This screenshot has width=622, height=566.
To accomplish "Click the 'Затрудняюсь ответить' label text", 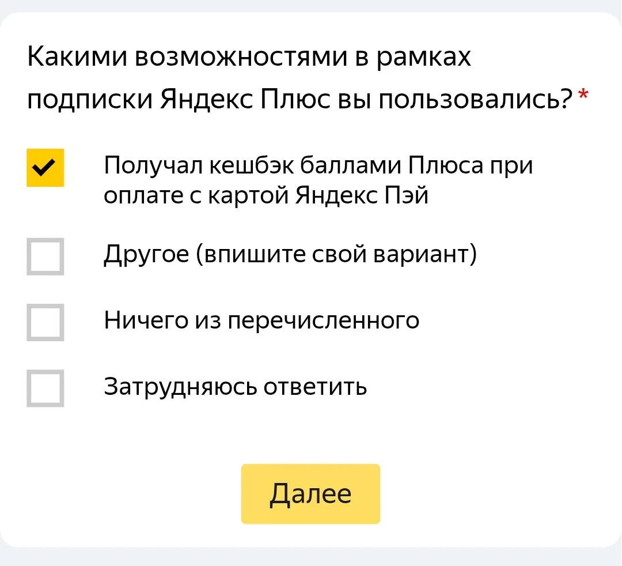I will (x=235, y=386).
